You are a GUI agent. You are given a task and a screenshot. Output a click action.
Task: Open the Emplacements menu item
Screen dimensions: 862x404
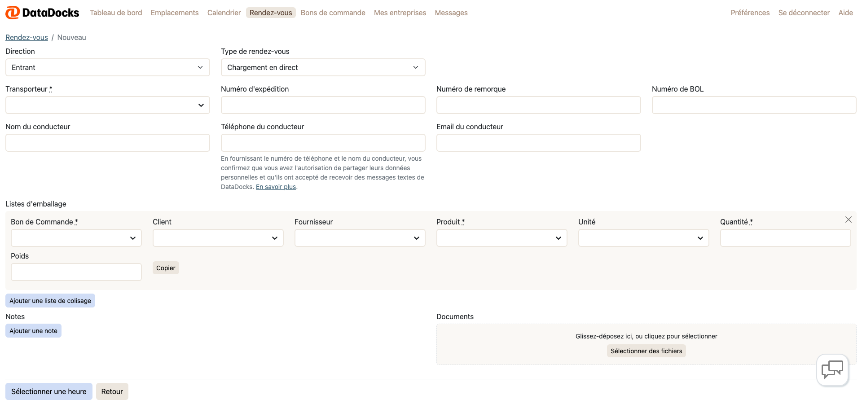175,13
